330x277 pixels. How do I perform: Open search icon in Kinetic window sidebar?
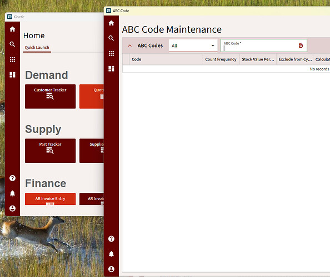12,44
